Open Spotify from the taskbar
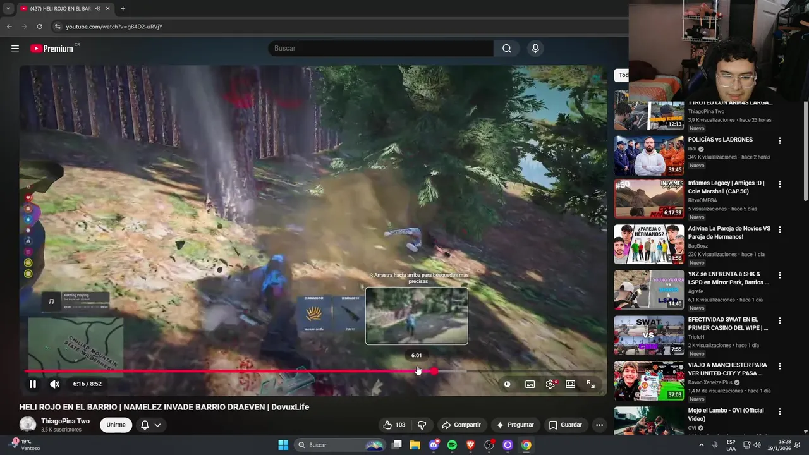Image resolution: width=809 pixels, height=455 pixels. click(452, 445)
